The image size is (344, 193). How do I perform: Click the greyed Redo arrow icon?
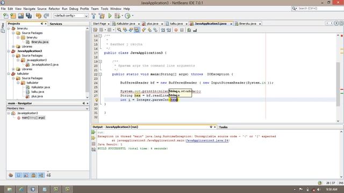point(46,16)
